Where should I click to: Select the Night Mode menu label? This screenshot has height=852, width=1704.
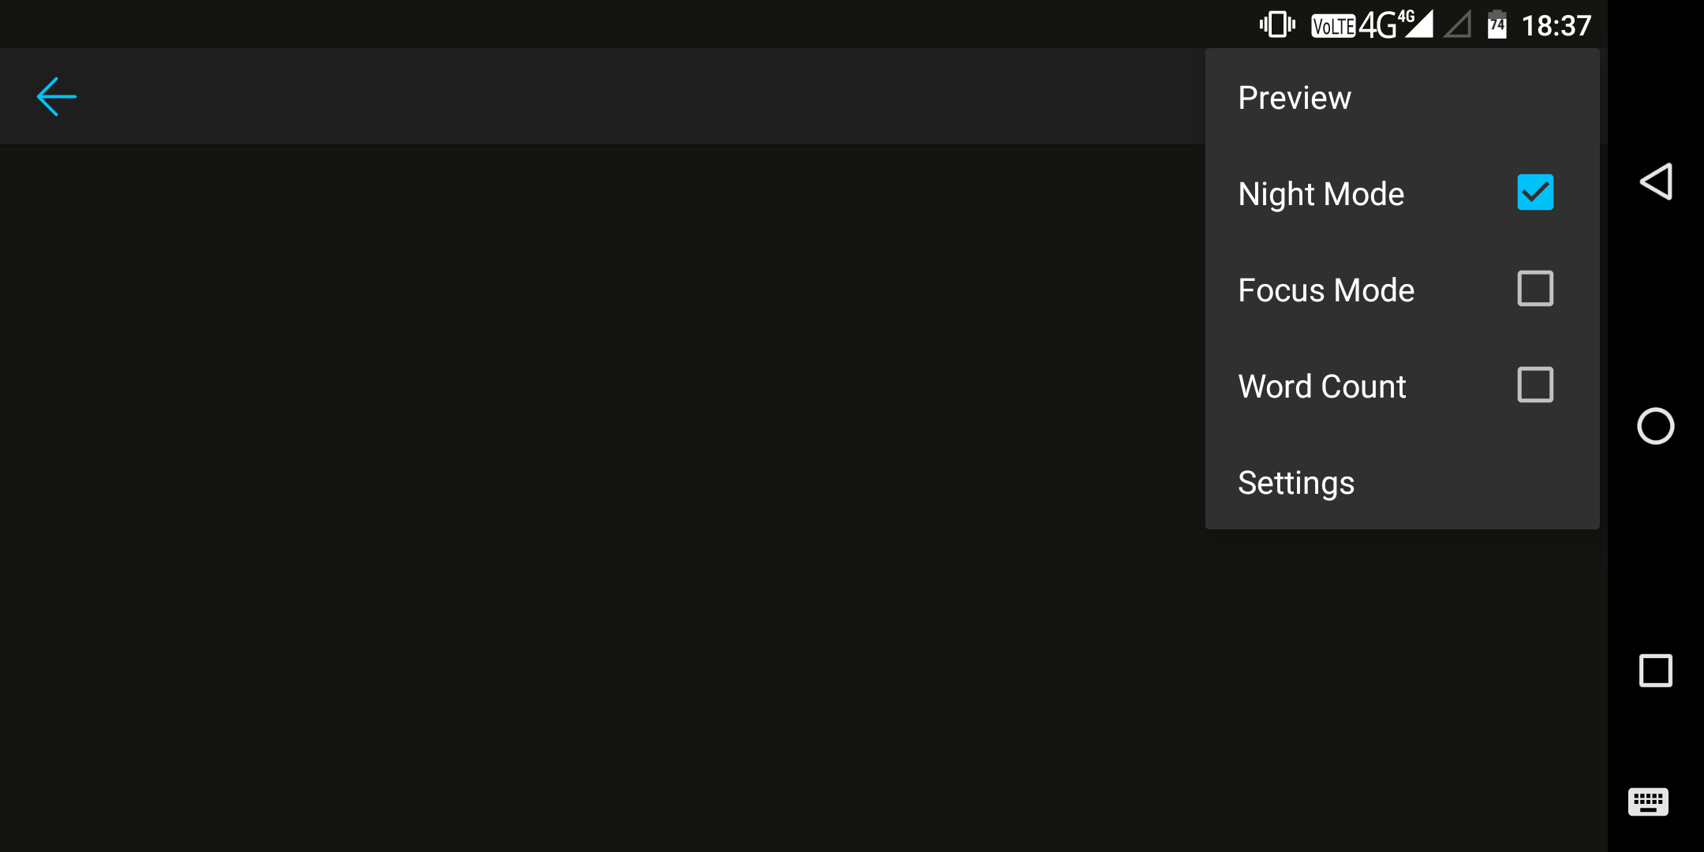pyautogui.click(x=1321, y=194)
